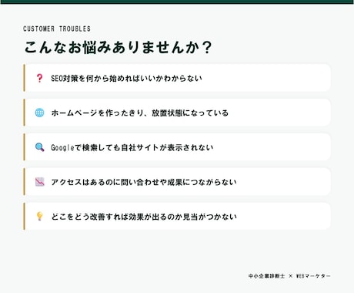Select the 'どこをどう改善すれば効果が出るのか見当がつかない' text
The image size is (354, 293).
(144, 217)
